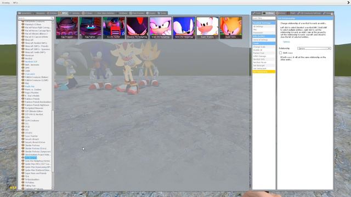This screenshot has height=197, width=351.
Task: Spawn the Silver the Hedgehog NPC thumbnail
Action: click(x=161, y=28)
